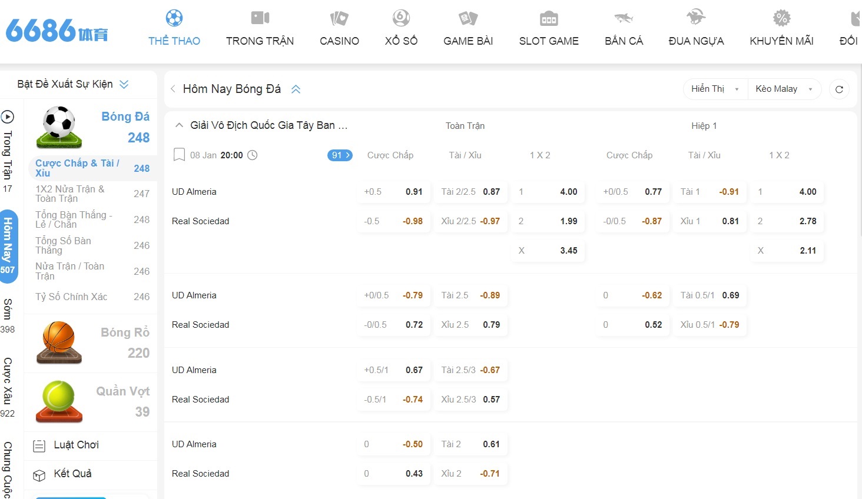This screenshot has width=862, height=499.
Task: Bet first-half away win at 2.78
Action: [787, 221]
